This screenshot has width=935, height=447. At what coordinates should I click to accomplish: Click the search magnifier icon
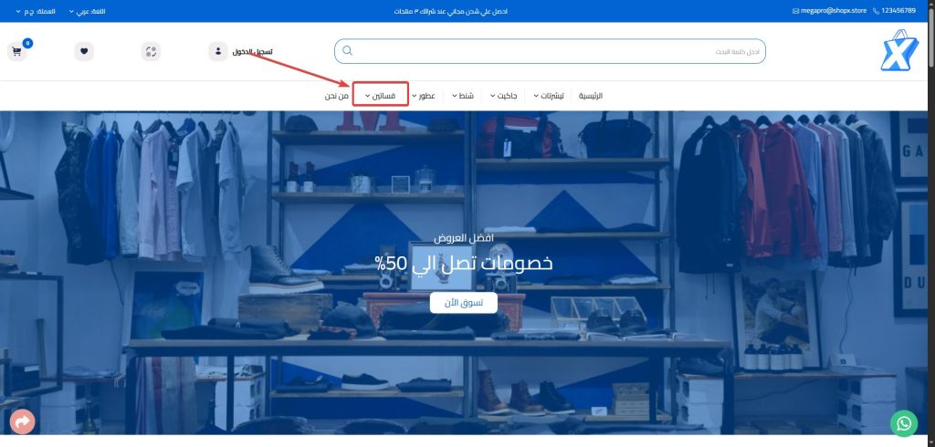tap(347, 51)
